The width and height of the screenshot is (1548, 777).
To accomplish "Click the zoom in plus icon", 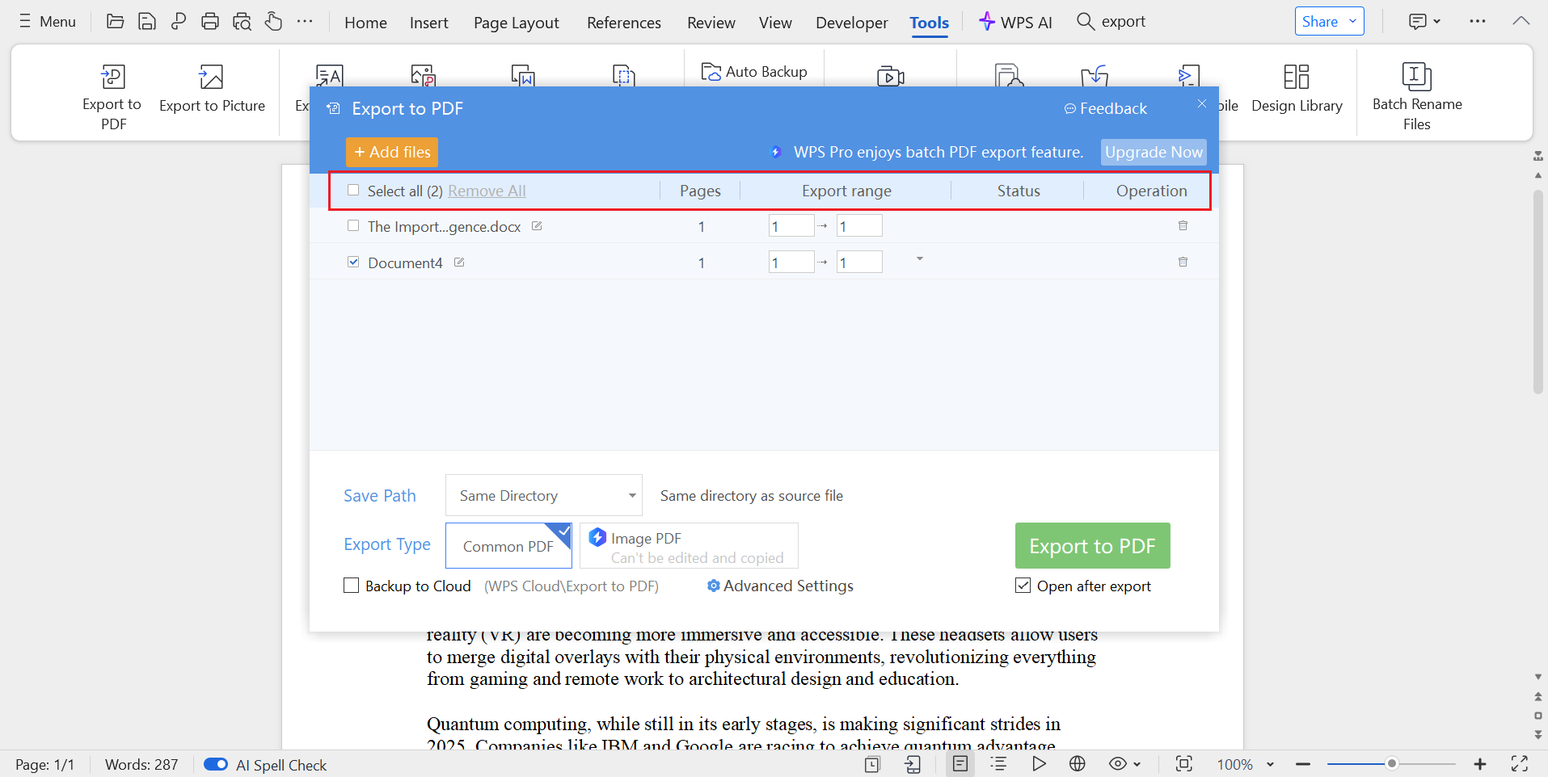I will click(1480, 764).
